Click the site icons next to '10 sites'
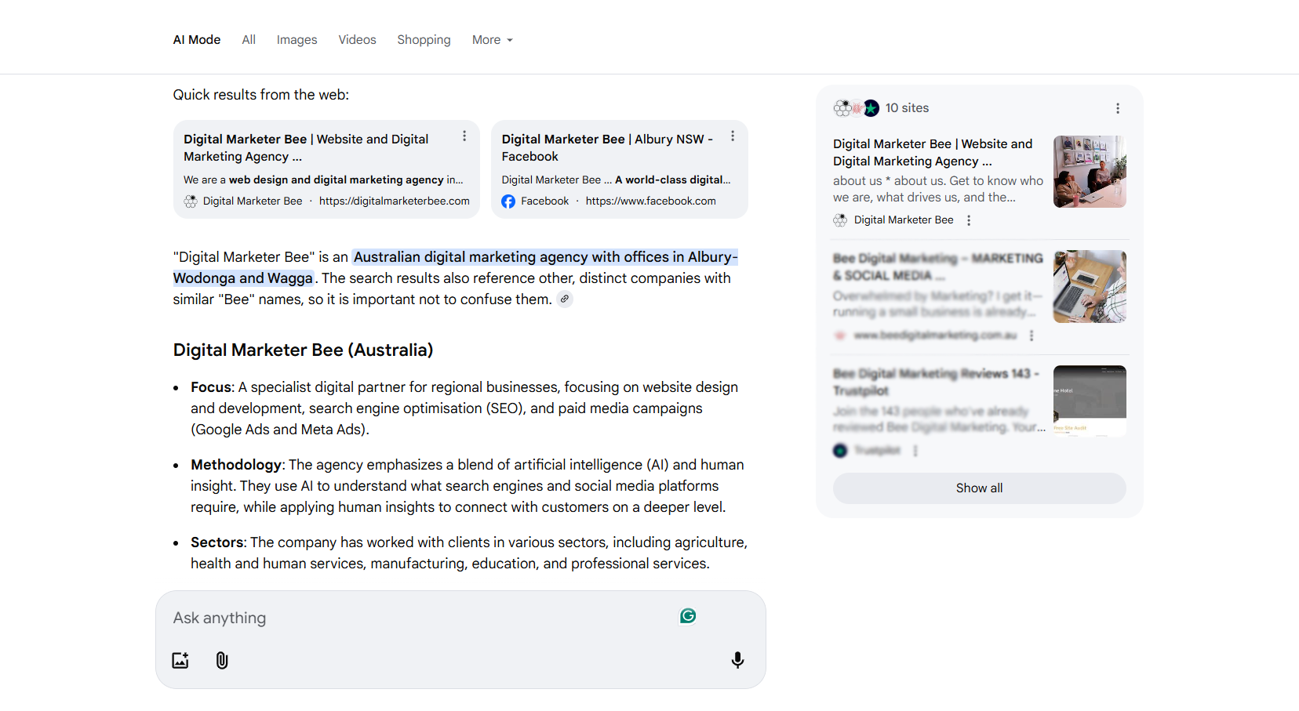Image resolution: width=1299 pixels, height=711 pixels. [857, 108]
